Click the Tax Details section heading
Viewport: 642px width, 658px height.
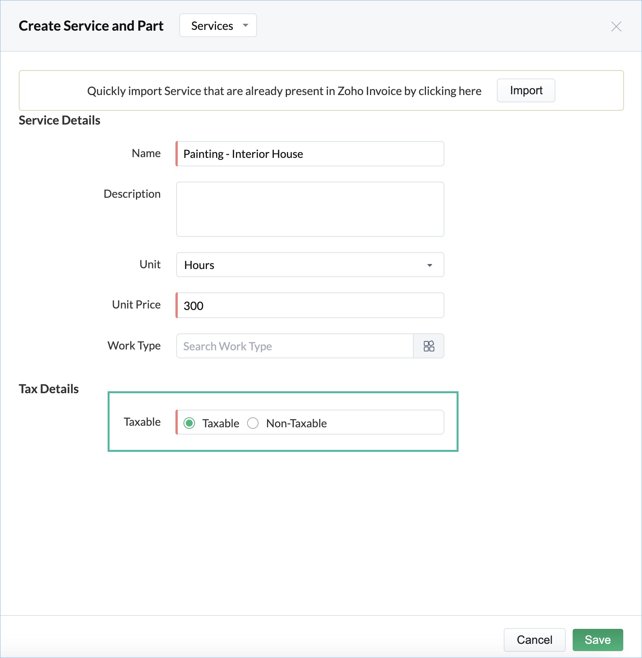click(49, 389)
